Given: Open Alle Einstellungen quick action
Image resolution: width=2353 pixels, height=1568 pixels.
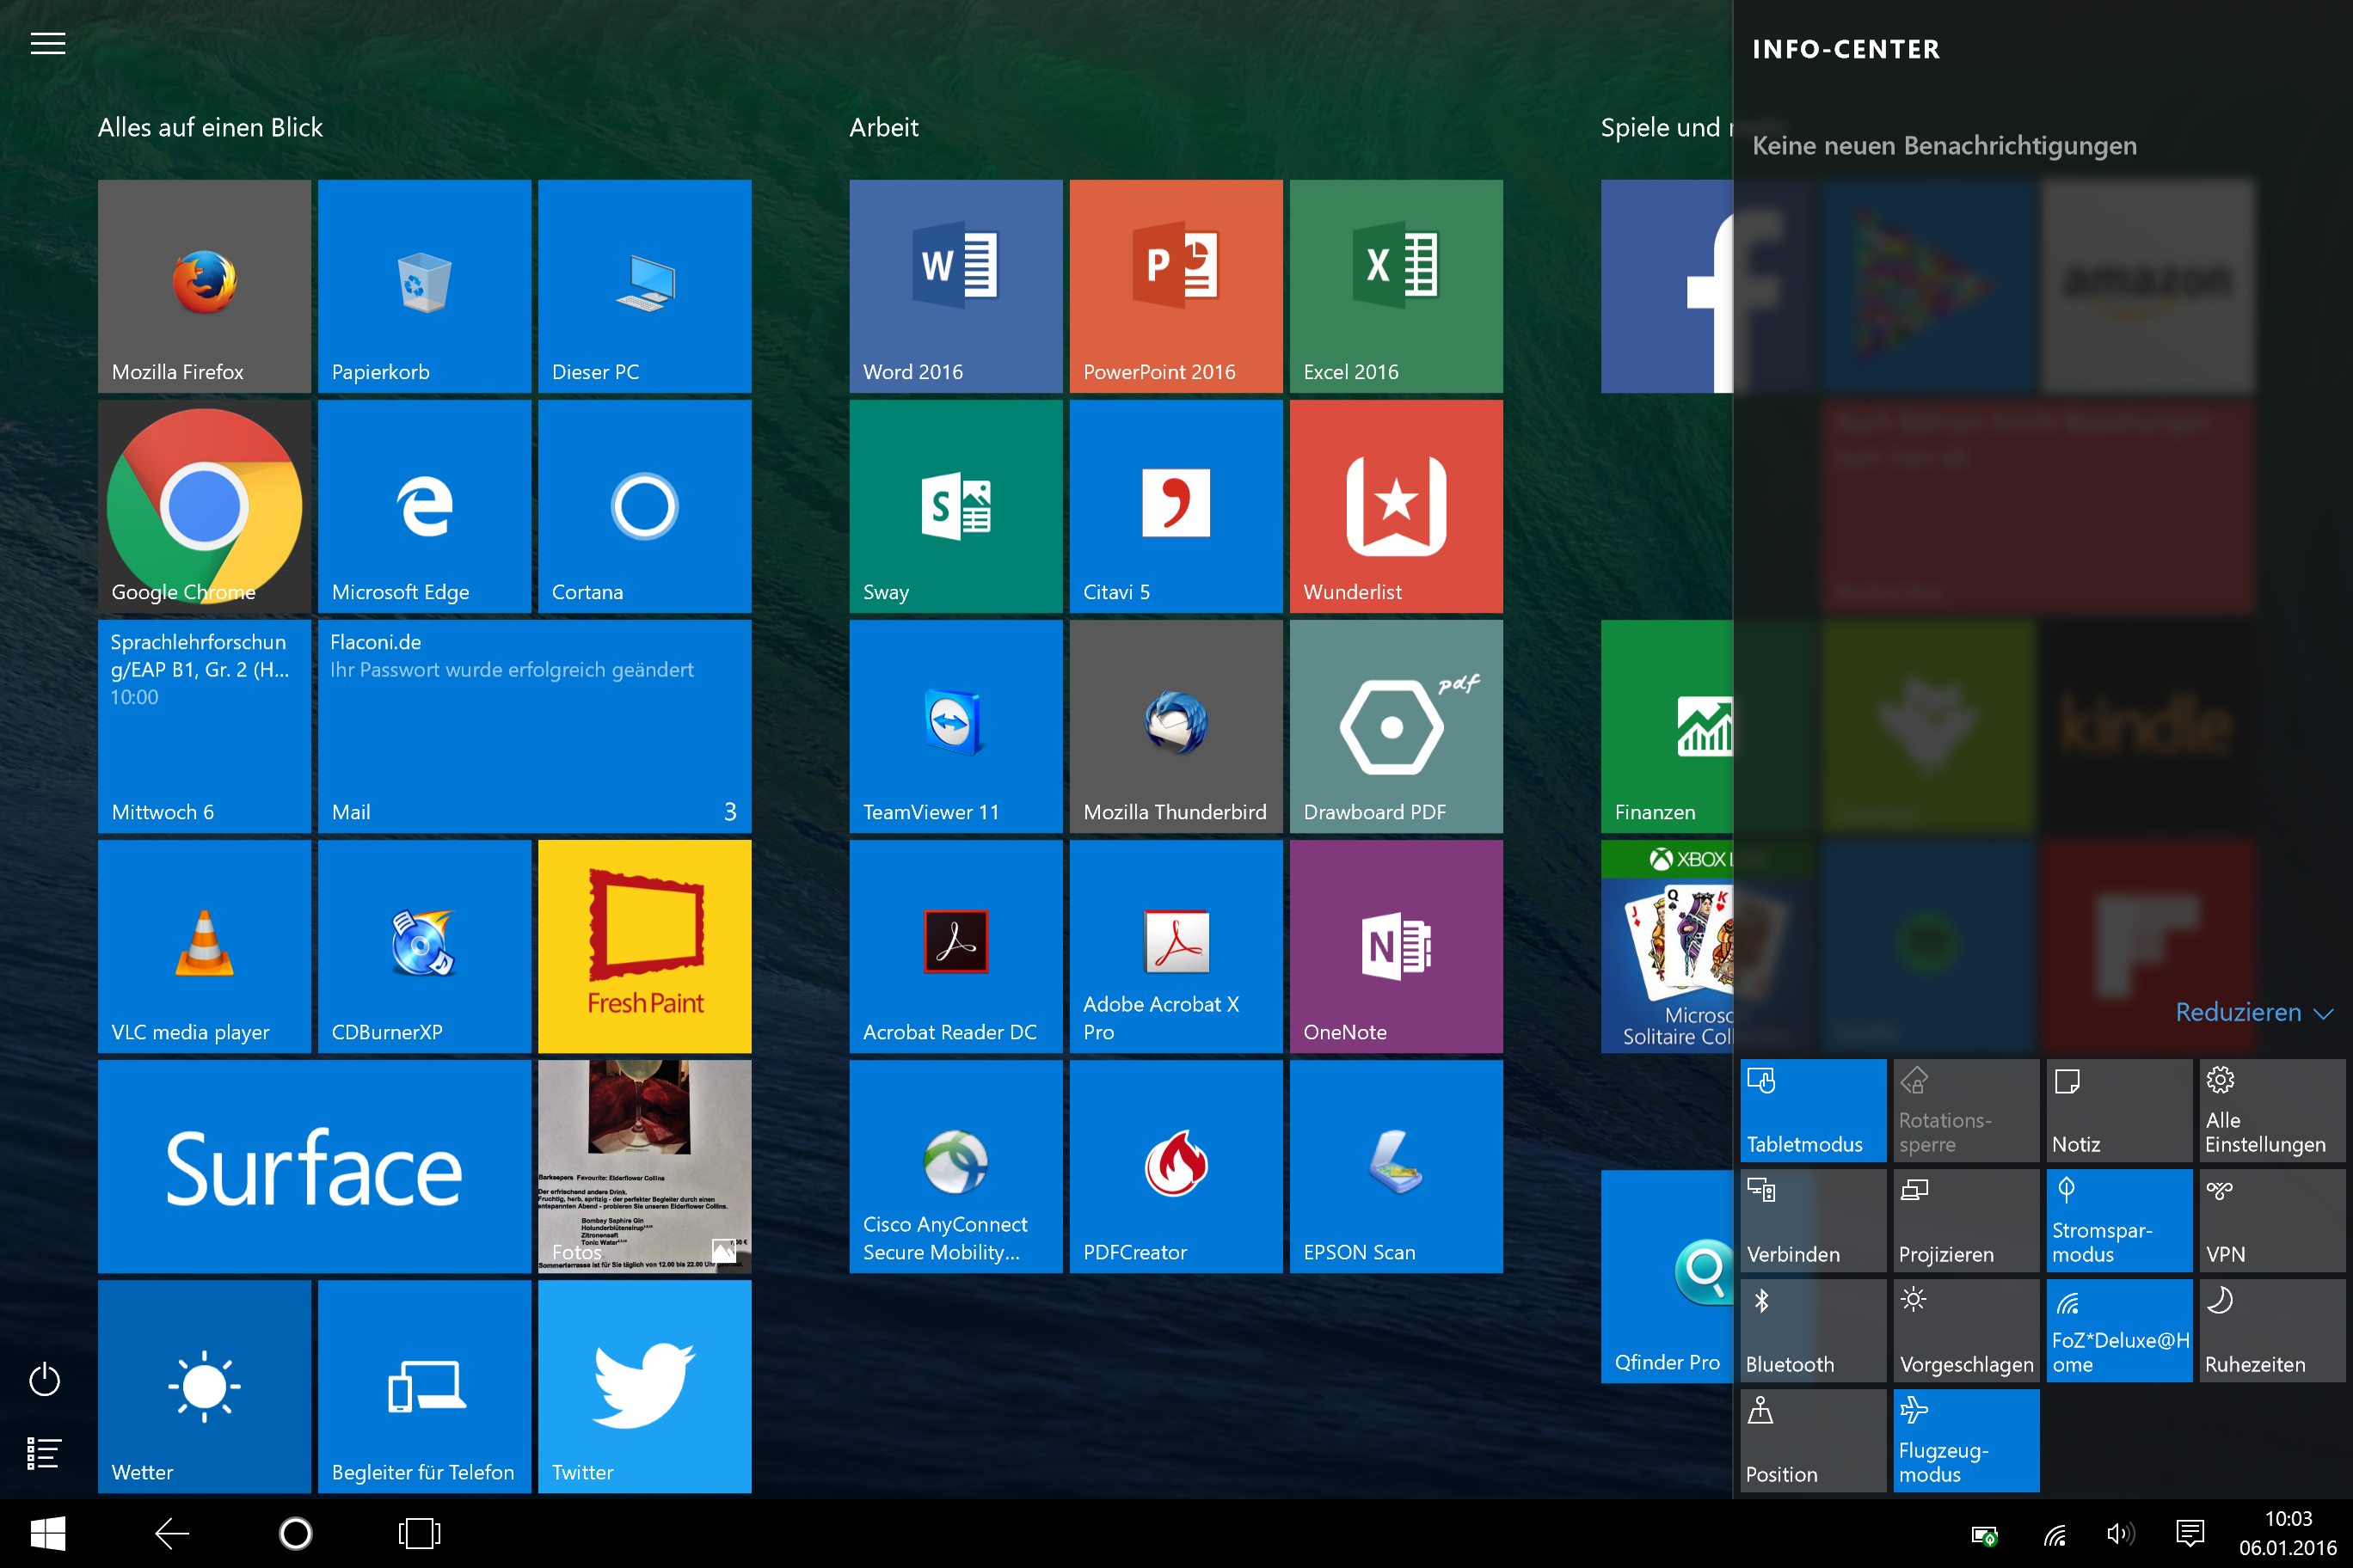Looking at the screenshot, I should pos(2271,1110).
